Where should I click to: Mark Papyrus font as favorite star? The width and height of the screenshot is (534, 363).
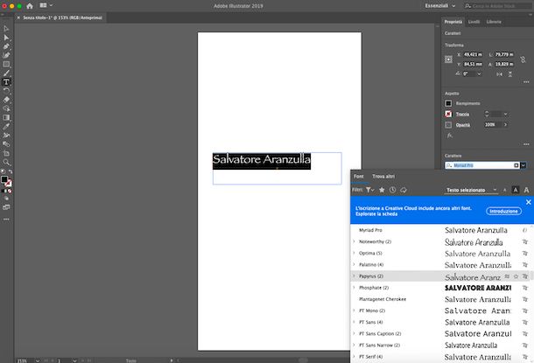click(x=516, y=276)
